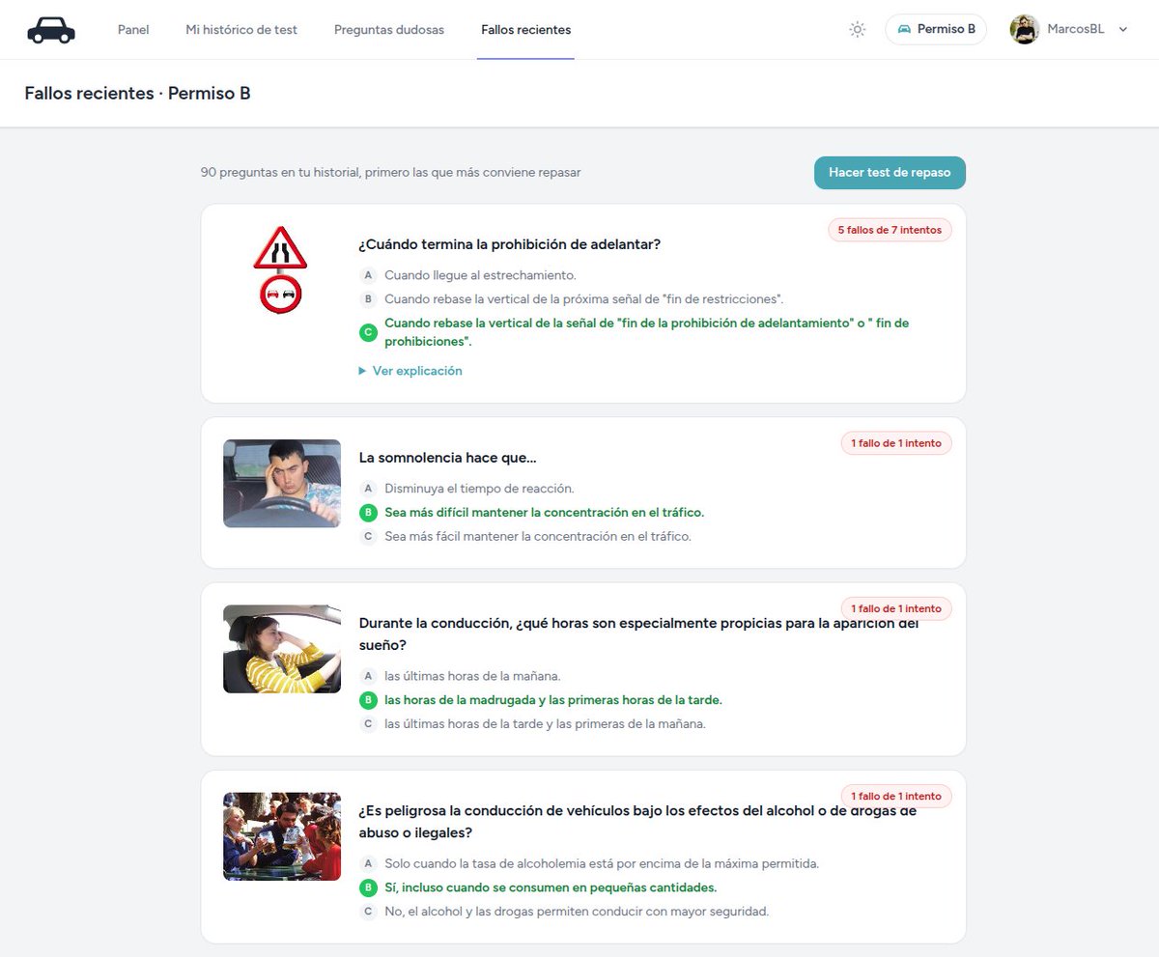
Task: Click the Permiso B selector button
Action: click(x=936, y=29)
